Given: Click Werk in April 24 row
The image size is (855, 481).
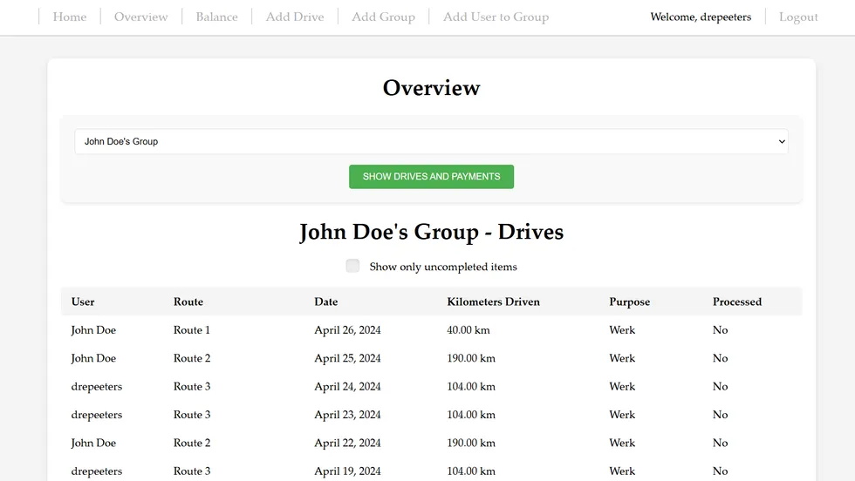Looking at the screenshot, I should click(x=622, y=387).
